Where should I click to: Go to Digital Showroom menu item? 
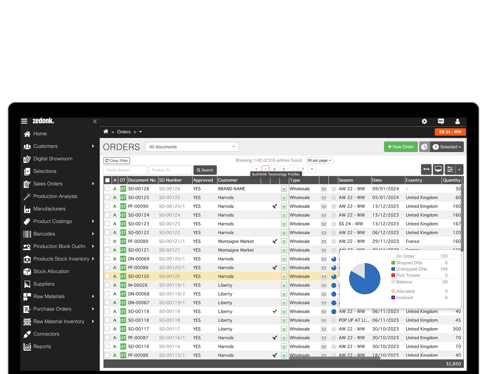pyautogui.click(x=53, y=159)
